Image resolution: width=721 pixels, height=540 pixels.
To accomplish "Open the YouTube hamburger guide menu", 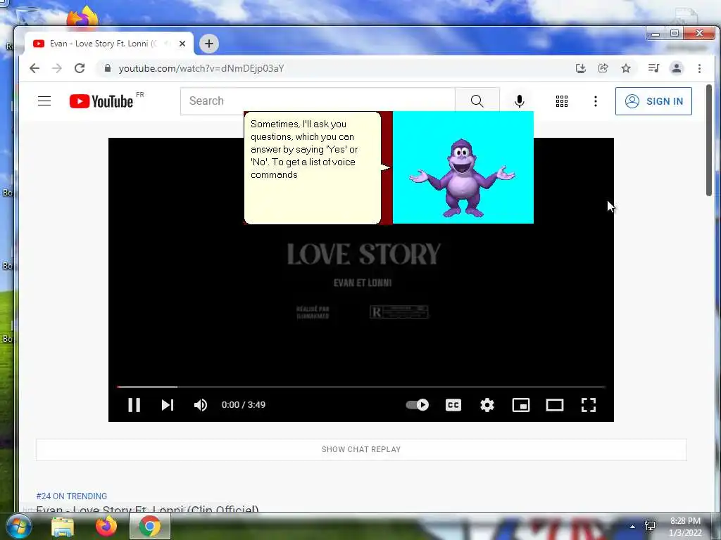I will click(44, 101).
